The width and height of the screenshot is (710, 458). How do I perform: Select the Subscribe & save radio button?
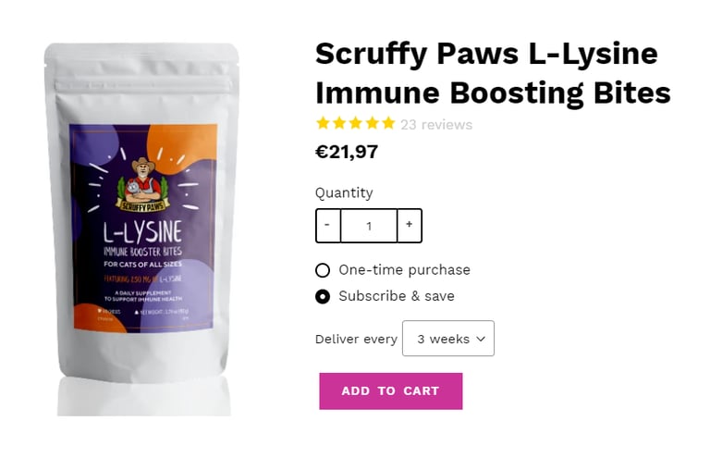[x=323, y=297]
